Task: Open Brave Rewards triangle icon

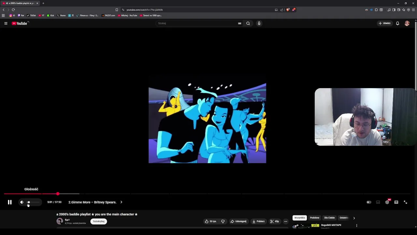Action: point(294,10)
